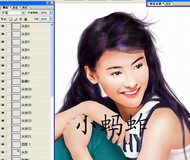
Task: Select the 头发8 layer thumbnail
Action: 16,34
